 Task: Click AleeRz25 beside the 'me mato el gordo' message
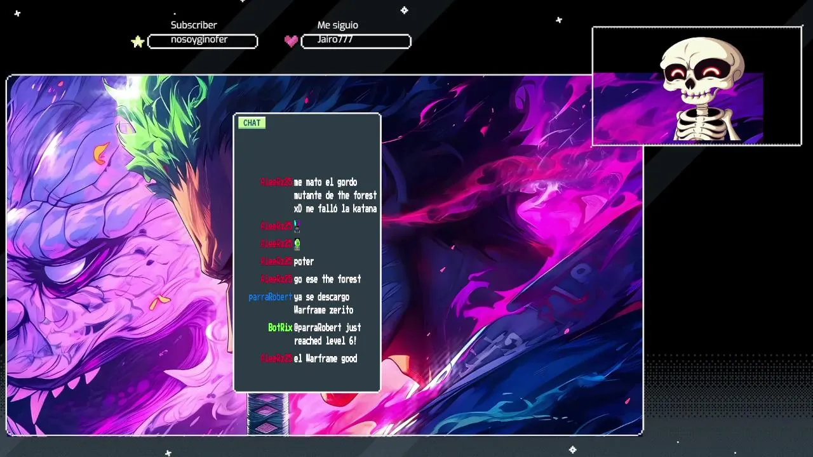point(276,182)
